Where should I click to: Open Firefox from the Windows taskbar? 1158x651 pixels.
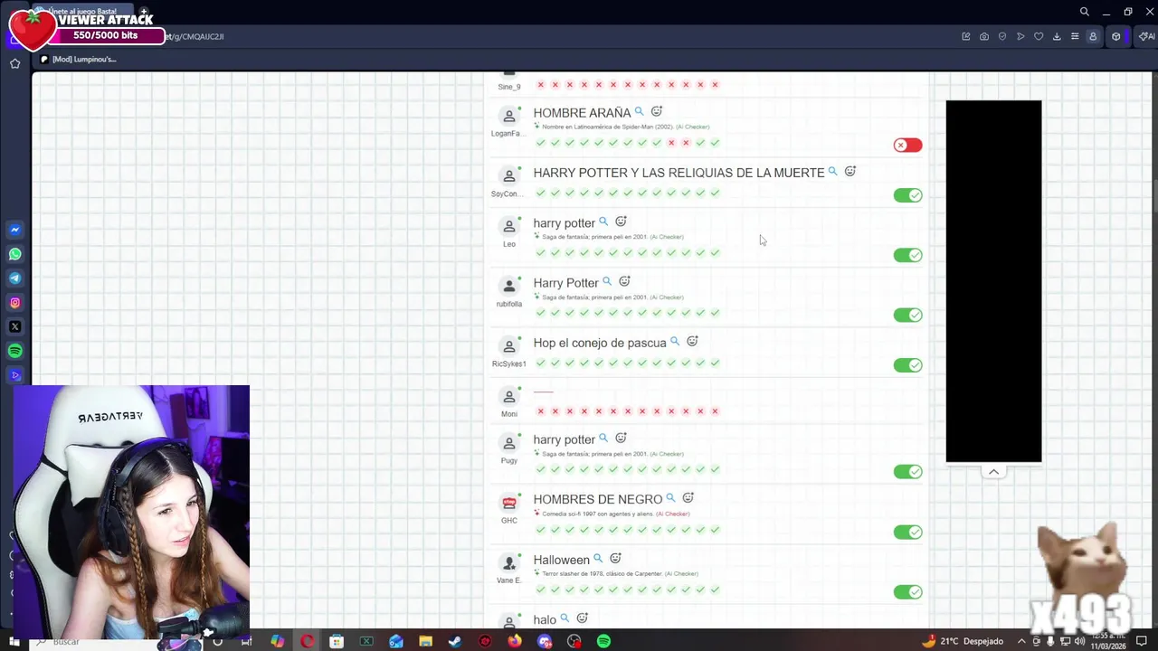pos(515,641)
